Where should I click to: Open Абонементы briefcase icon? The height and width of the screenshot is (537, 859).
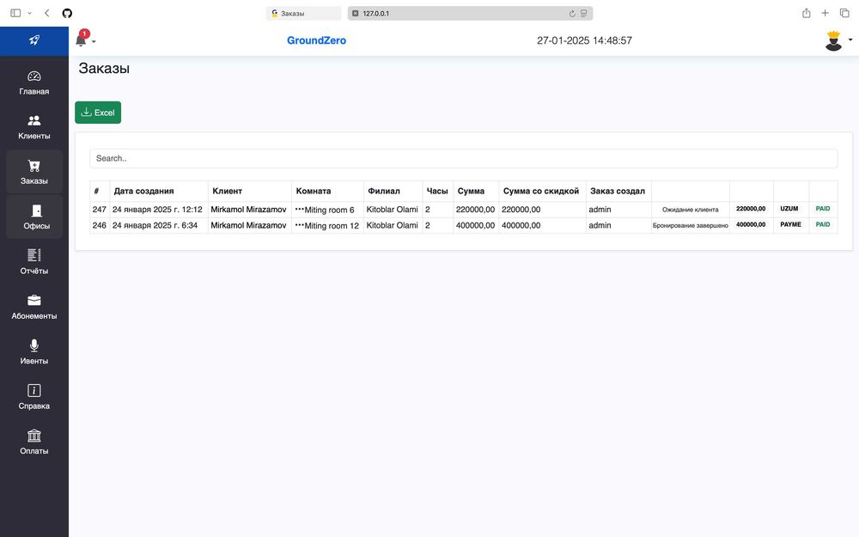pos(34,300)
